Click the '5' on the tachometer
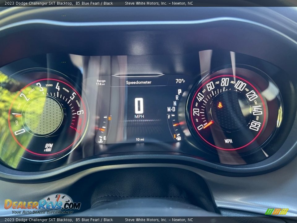Viewport: 297px width, 223px height. (73, 96)
